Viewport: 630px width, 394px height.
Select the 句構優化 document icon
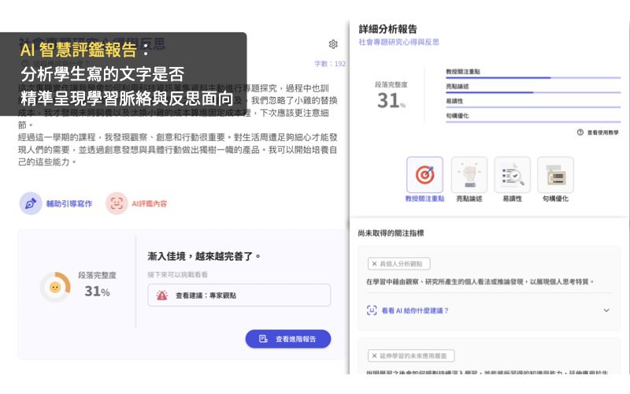pos(555,175)
